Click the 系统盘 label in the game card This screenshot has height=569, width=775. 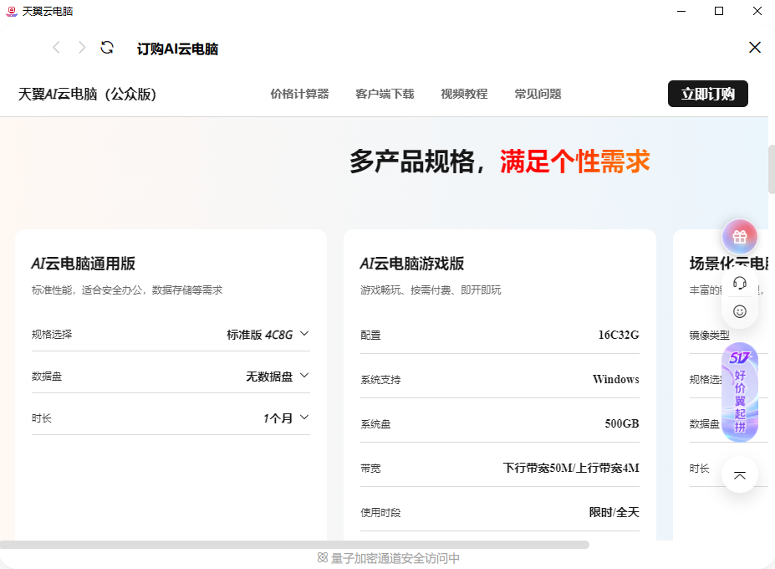[x=375, y=424]
